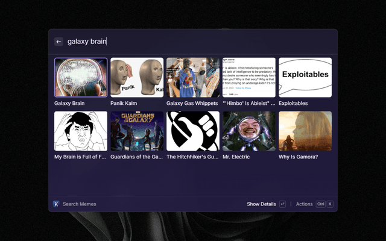
Task: Open the Actions menu
Action: point(304,204)
